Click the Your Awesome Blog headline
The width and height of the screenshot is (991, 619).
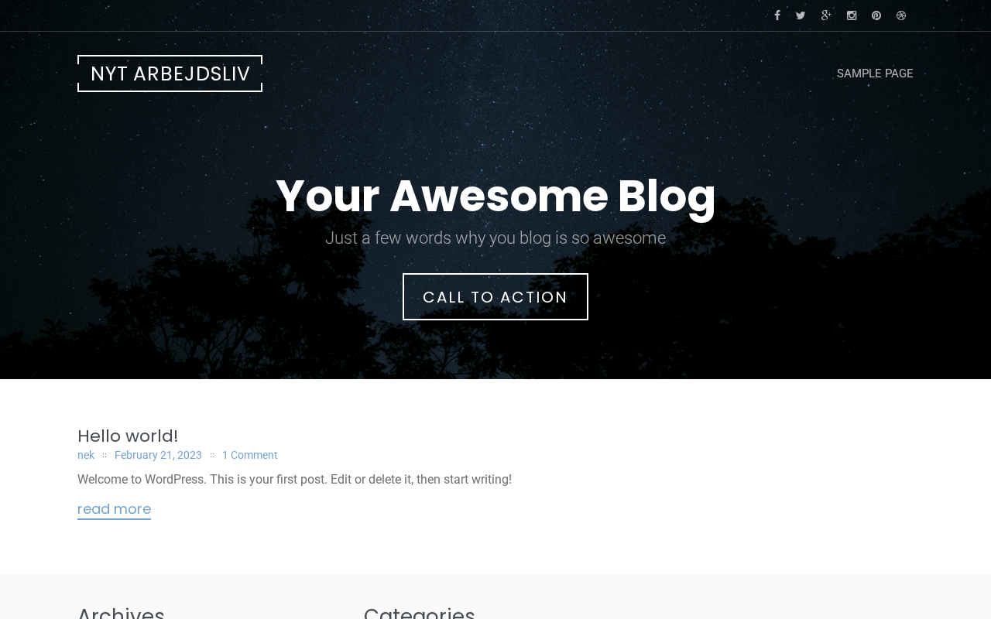[x=495, y=196]
